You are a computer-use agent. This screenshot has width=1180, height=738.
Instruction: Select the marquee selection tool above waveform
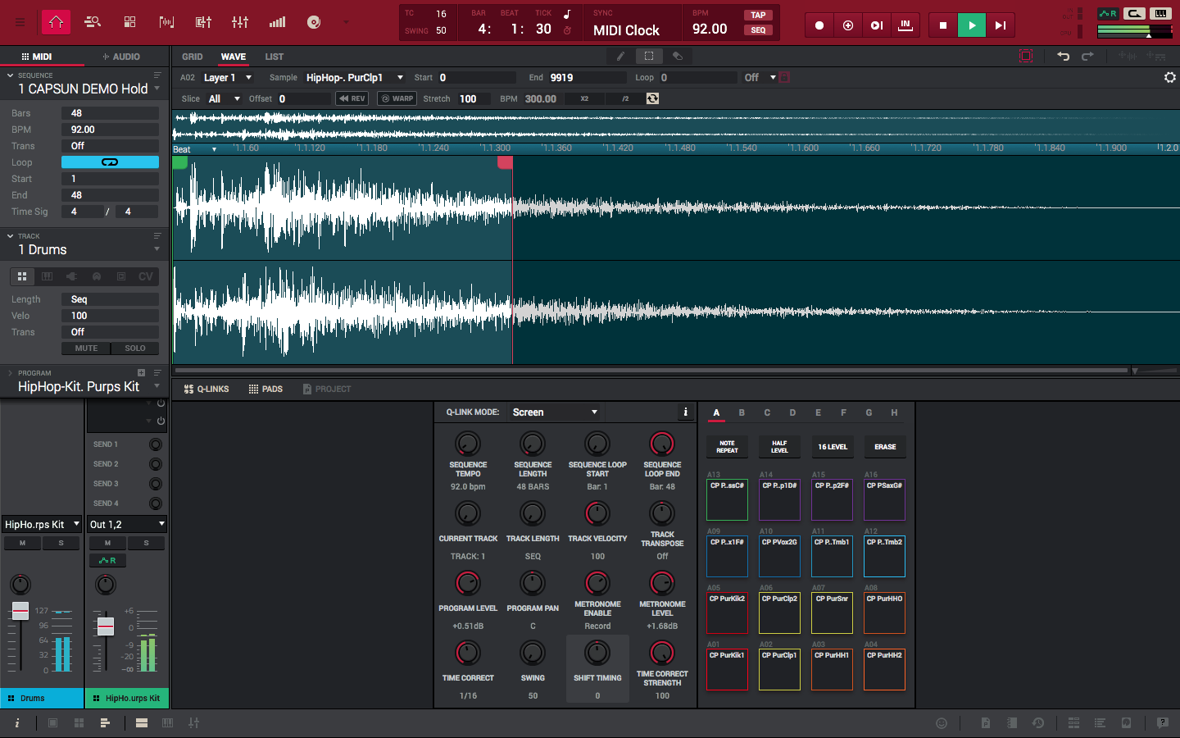click(x=649, y=56)
